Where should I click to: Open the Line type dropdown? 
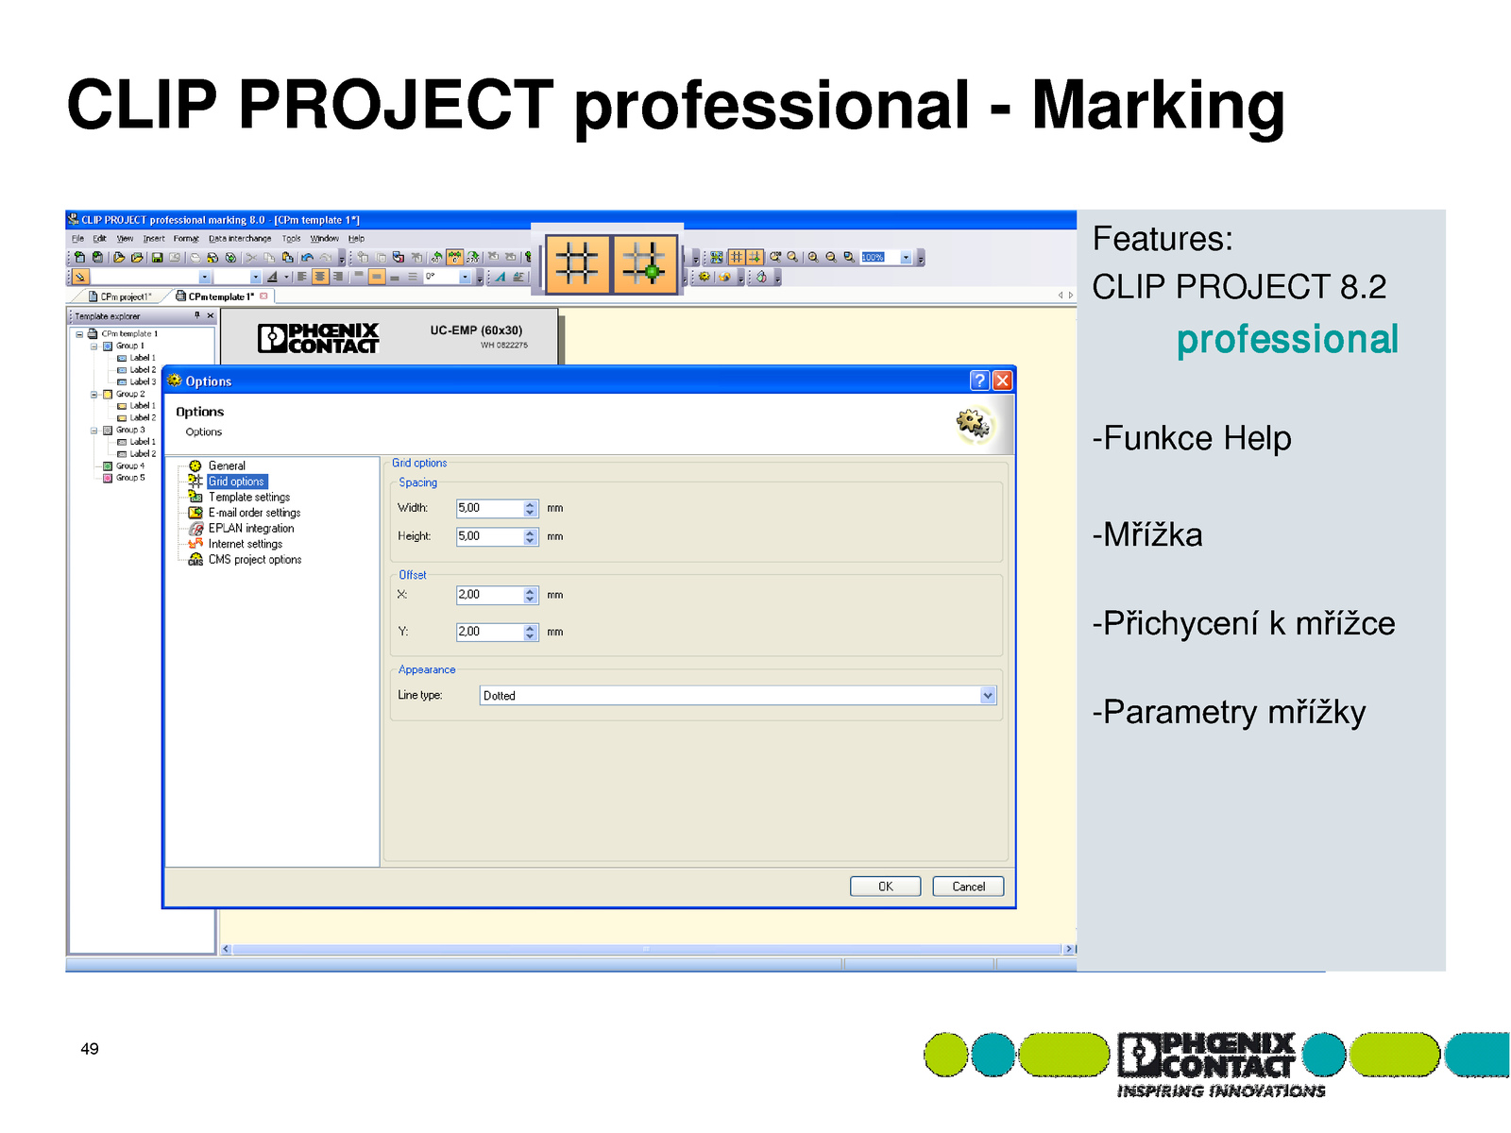988,696
